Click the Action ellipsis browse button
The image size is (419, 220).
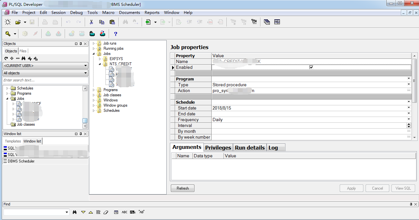pos(409,90)
